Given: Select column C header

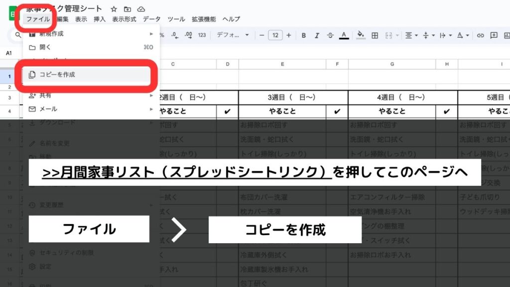Looking at the screenshot, I should [x=173, y=64].
